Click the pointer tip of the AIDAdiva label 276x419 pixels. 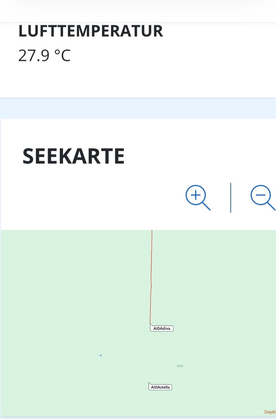(x=150, y=323)
